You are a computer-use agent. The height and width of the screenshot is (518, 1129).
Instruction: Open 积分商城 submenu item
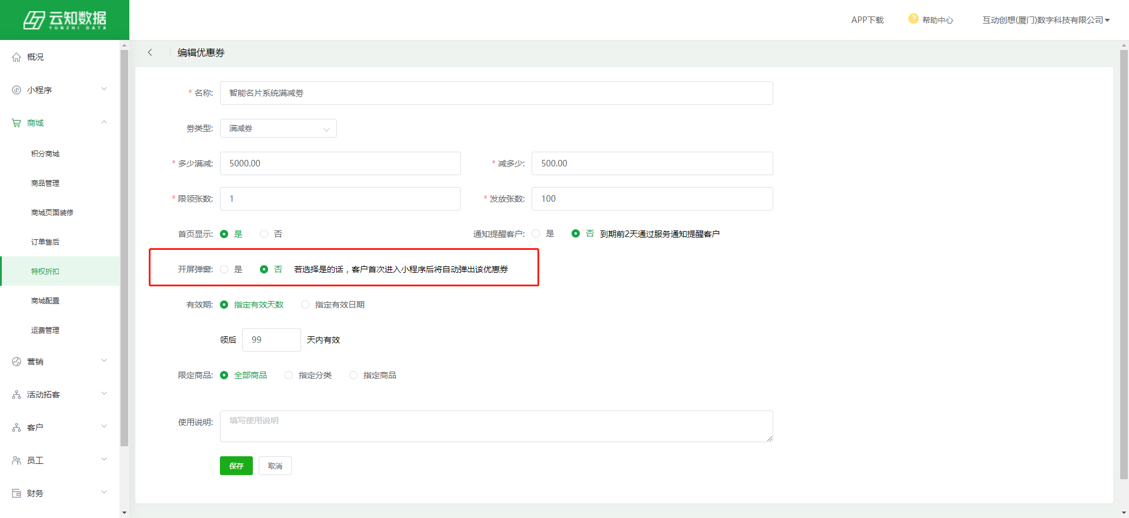coord(45,153)
